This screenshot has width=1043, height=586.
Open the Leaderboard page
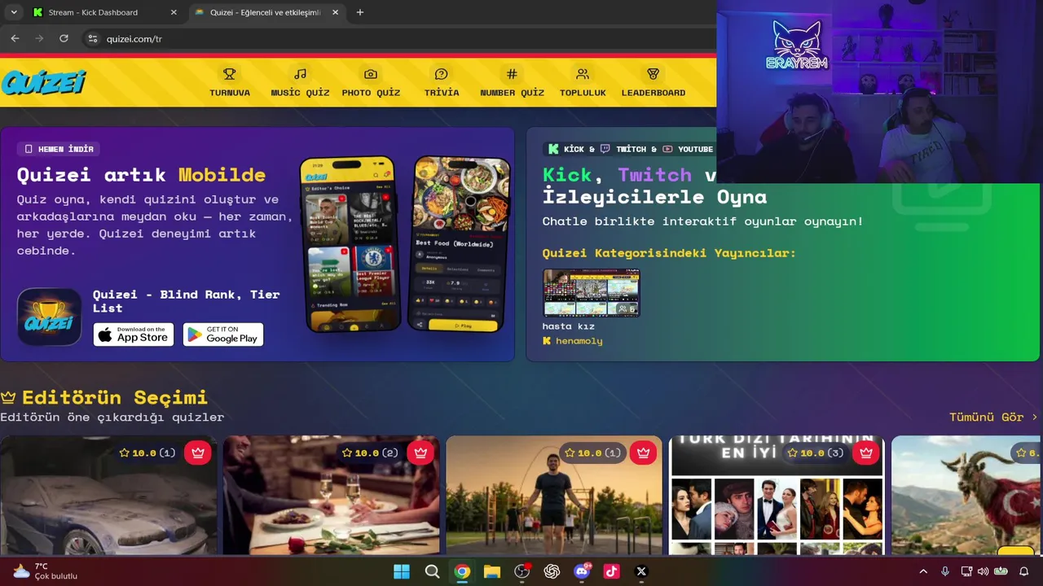pyautogui.click(x=653, y=82)
